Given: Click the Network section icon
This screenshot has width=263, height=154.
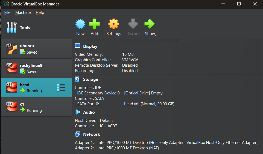Looking at the screenshot, I should coord(77,134).
